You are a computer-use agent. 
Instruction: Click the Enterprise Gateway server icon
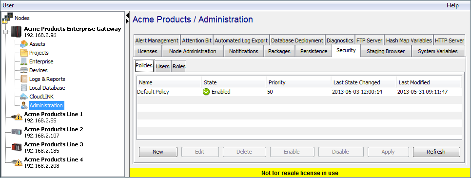pos(17,32)
